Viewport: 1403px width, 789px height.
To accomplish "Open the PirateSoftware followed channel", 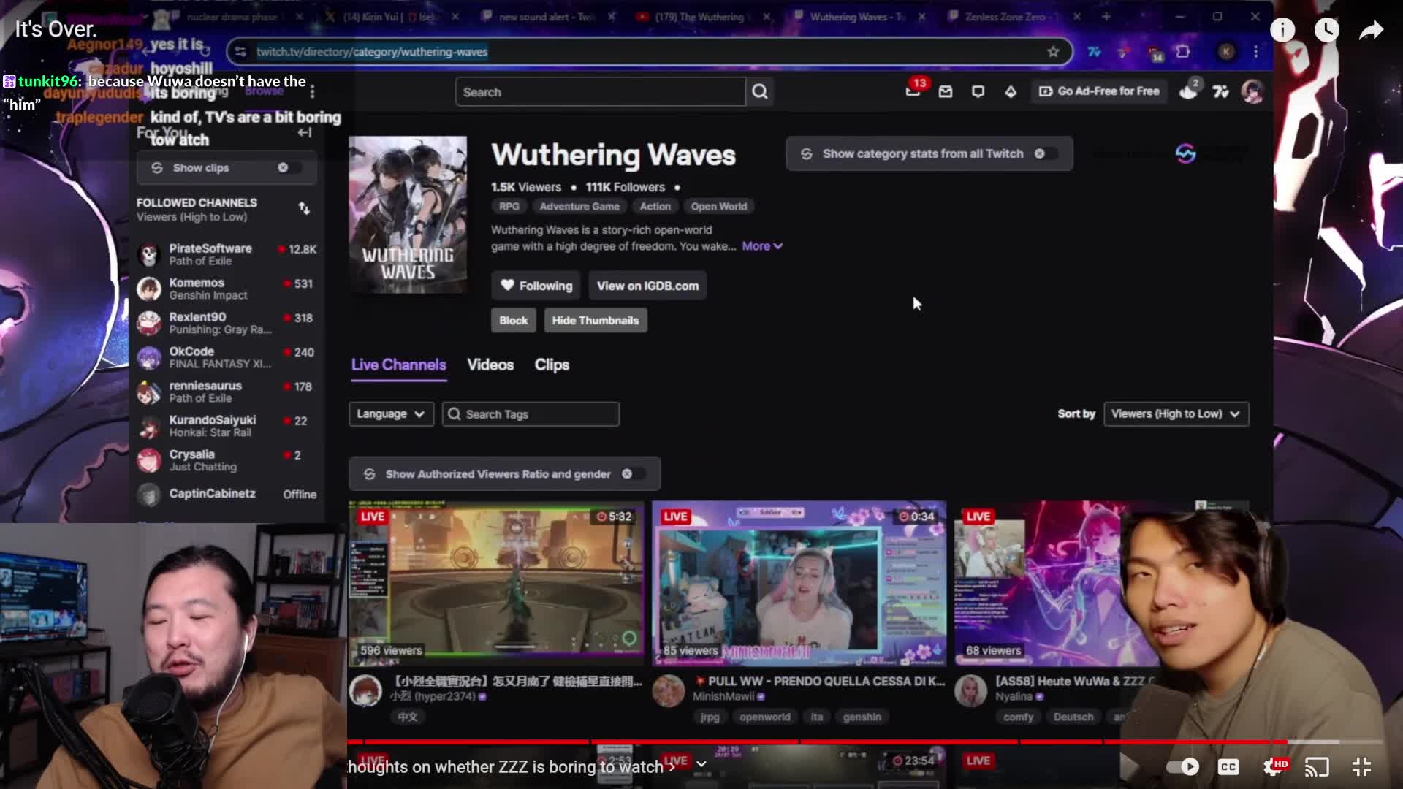I will click(x=227, y=254).
